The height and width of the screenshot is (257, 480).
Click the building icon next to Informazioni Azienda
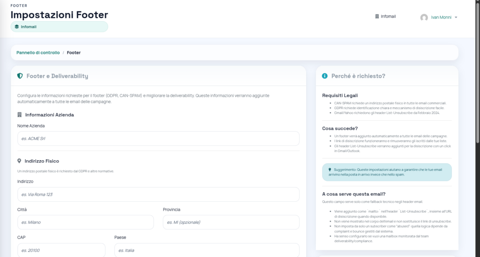[20, 115]
